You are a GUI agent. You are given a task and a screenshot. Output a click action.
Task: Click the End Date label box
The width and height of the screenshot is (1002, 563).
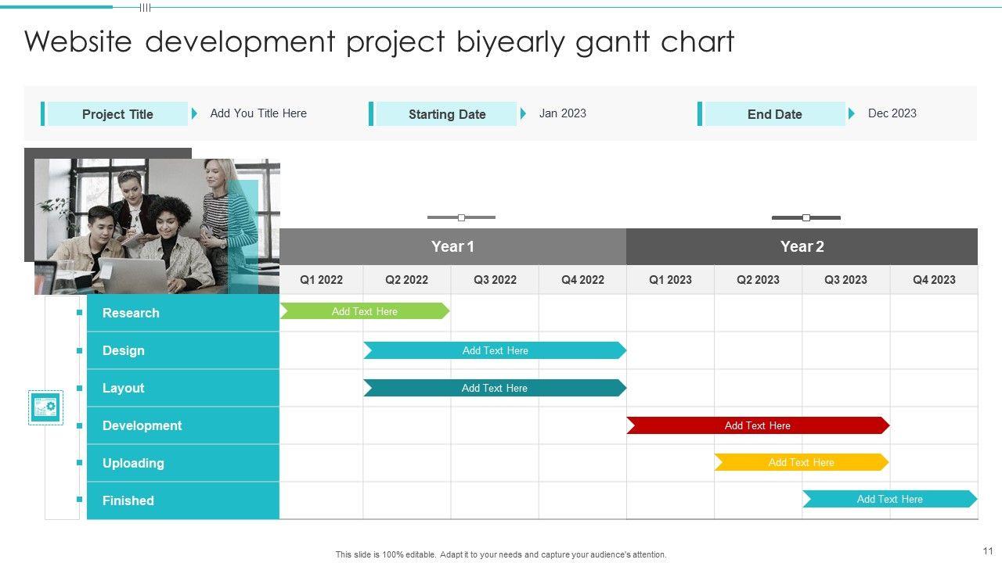pyautogui.click(x=774, y=114)
